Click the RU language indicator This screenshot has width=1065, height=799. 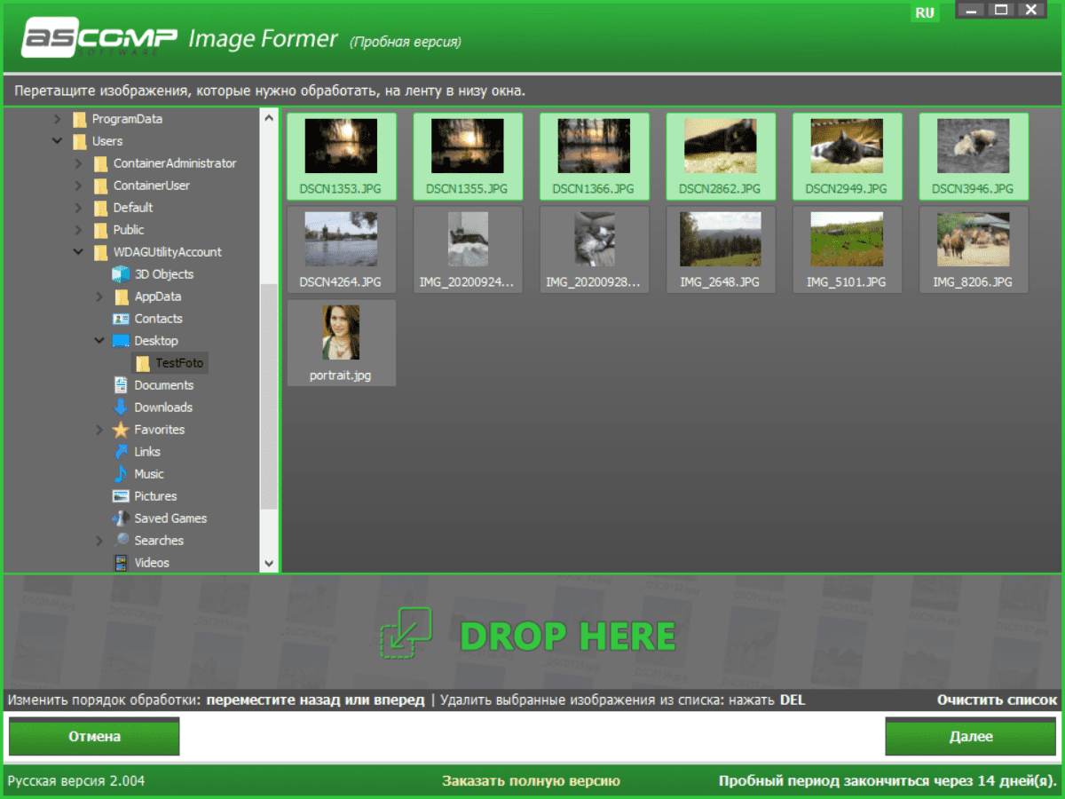pos(925,12)
